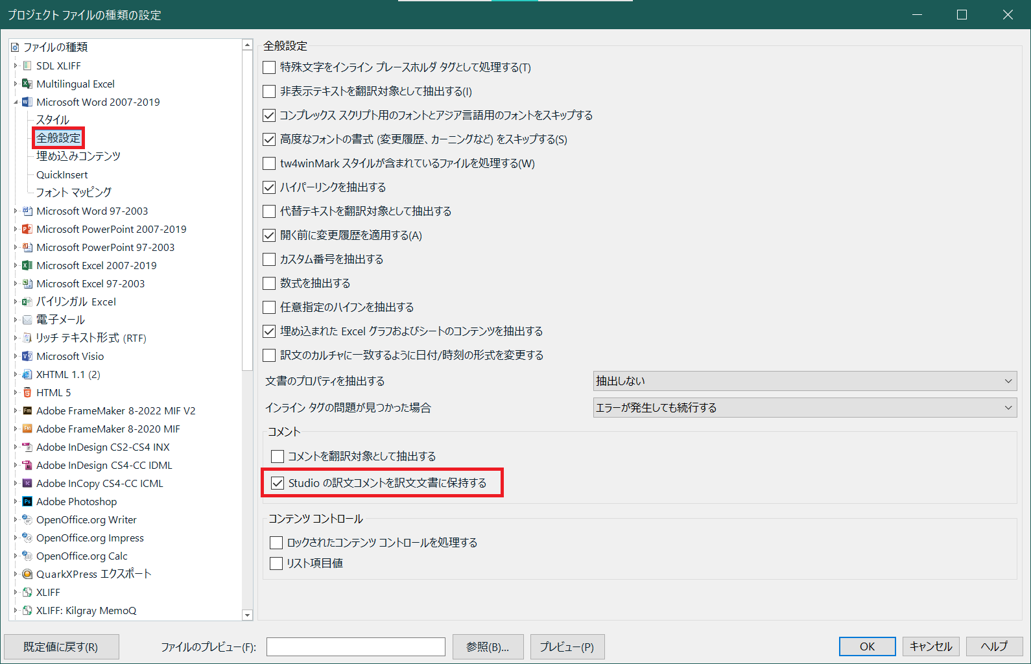Open the 文書のプロパティを抽出する dropdown

pos(804,381)
